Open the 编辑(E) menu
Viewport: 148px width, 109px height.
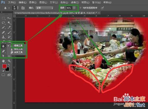click(x=22, y=2)
